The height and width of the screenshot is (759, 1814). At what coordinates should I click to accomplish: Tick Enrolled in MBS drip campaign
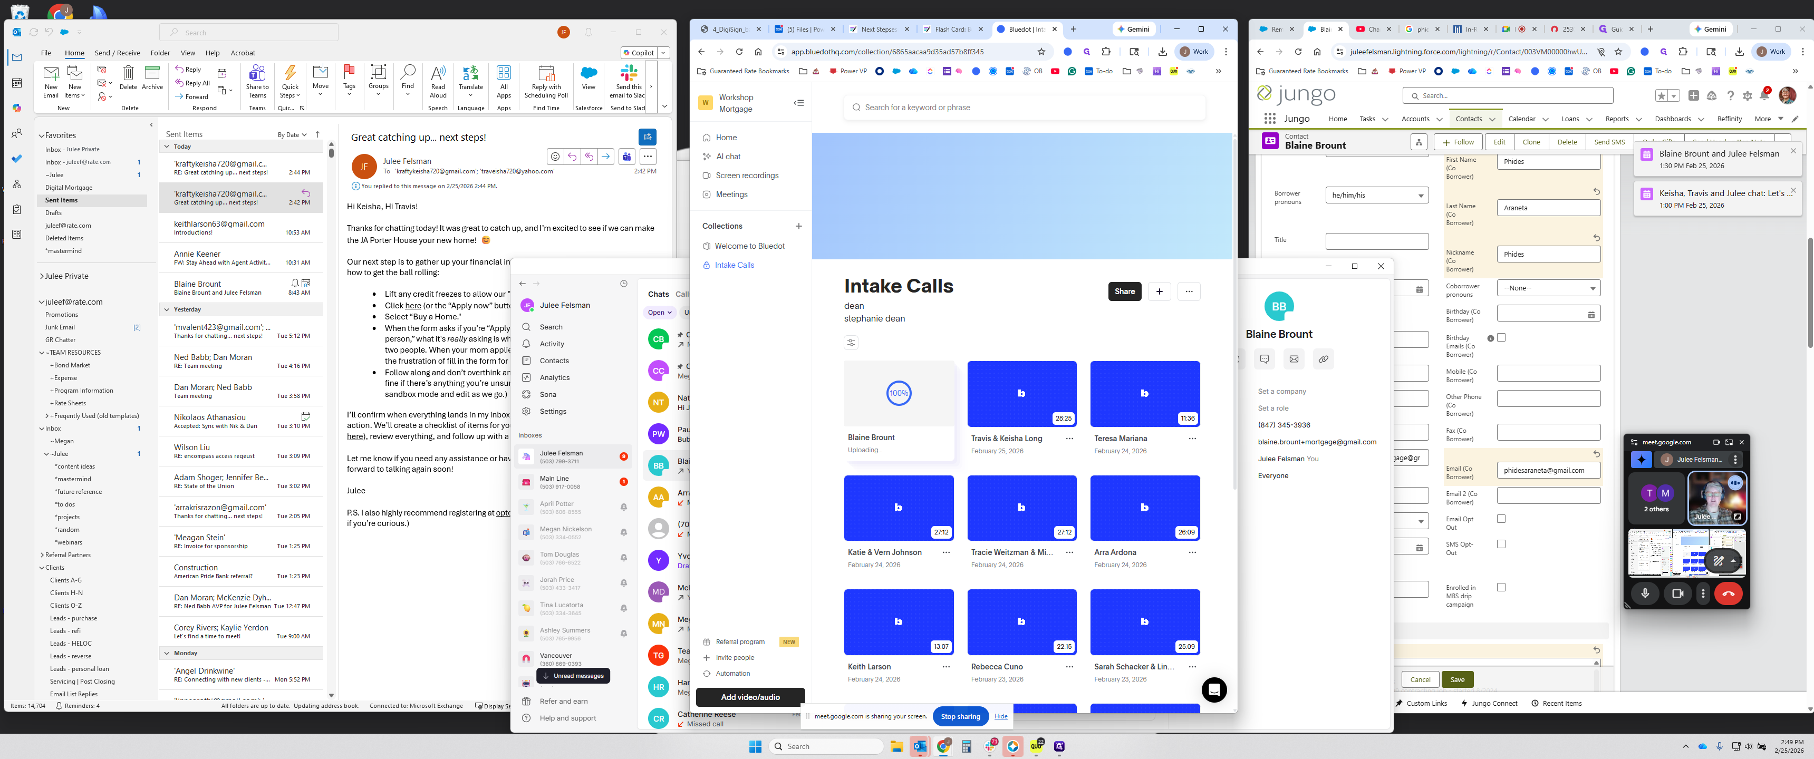[1501, 587]
